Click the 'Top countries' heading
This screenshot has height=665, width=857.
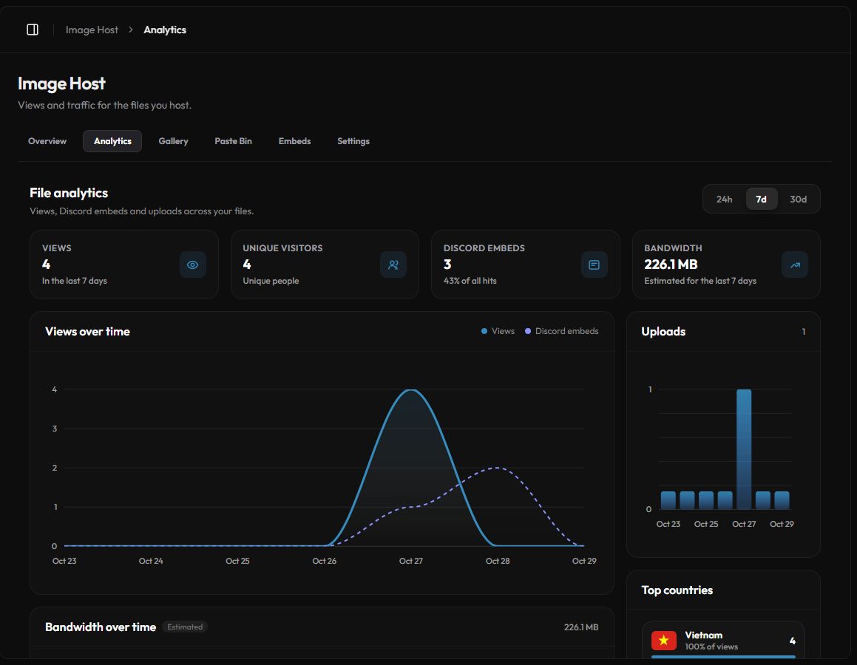coord(677,590)
